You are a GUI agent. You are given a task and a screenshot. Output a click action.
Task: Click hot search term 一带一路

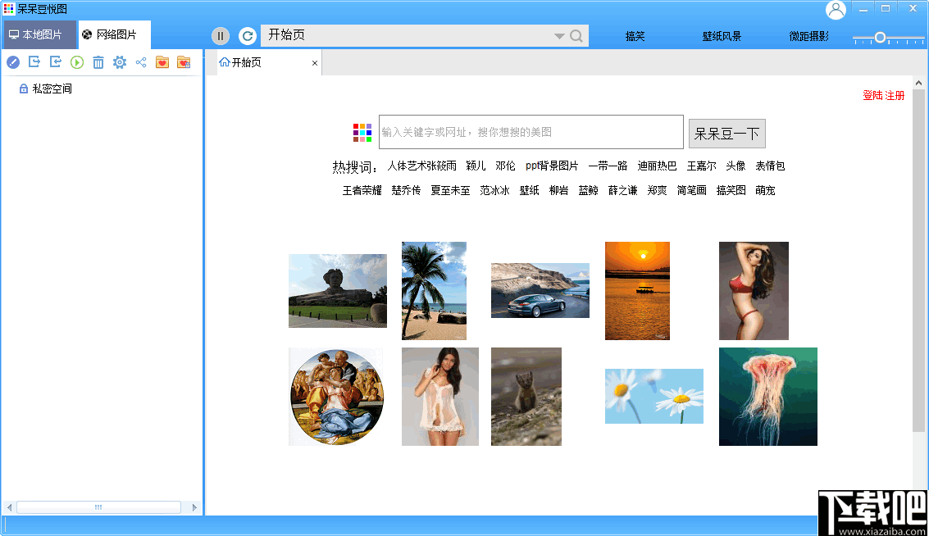(x=608, y=166)
